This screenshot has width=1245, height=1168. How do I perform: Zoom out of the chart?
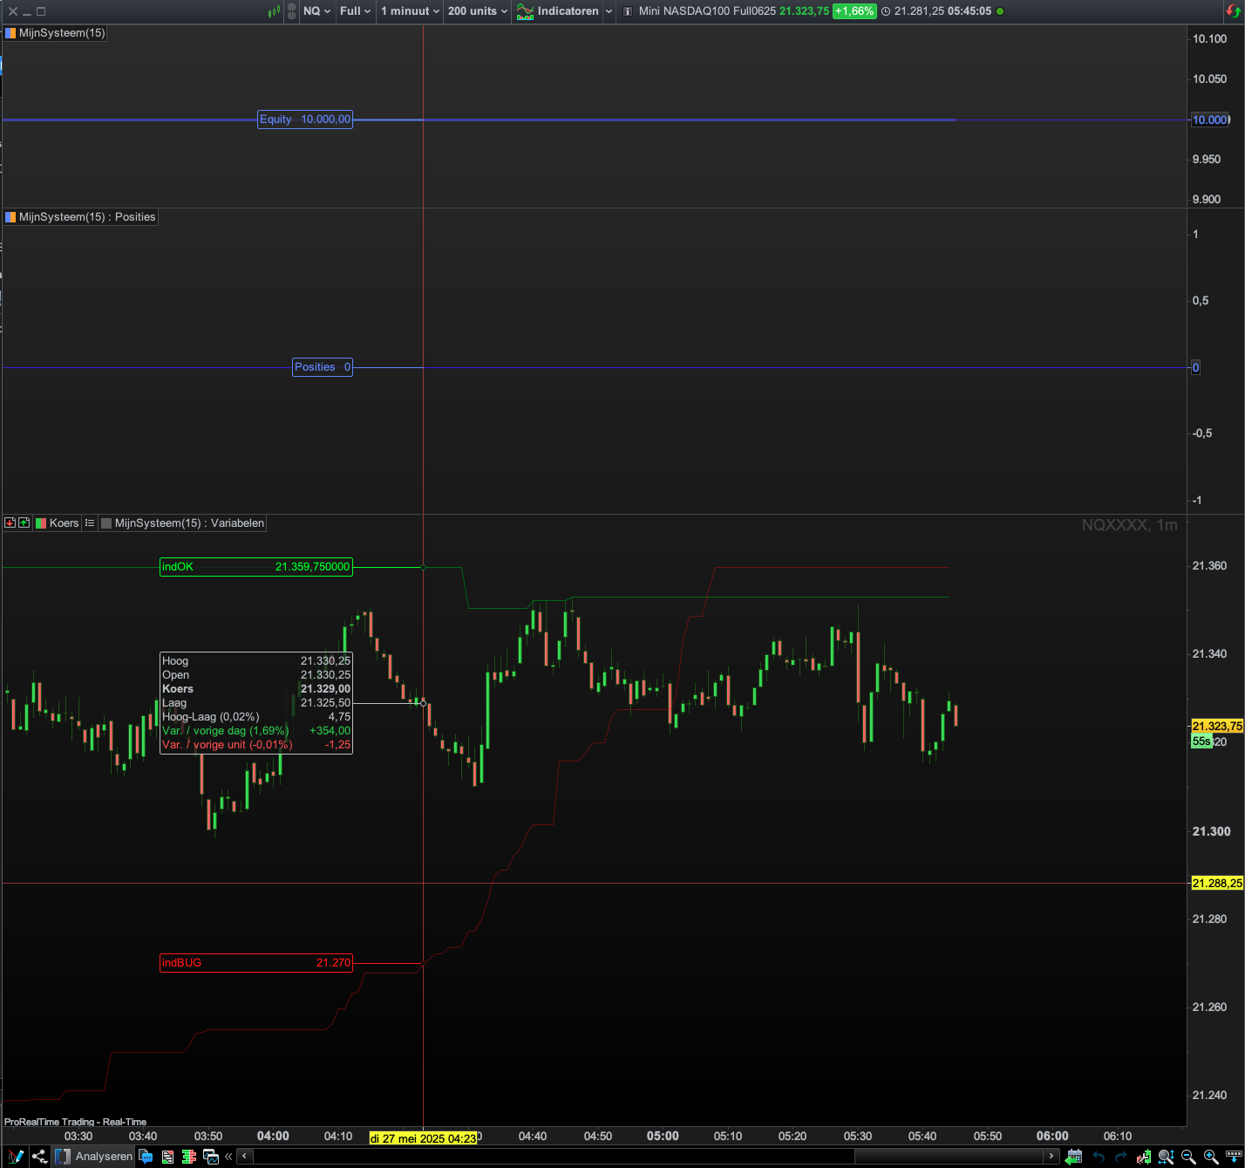click(1188, 1157)
